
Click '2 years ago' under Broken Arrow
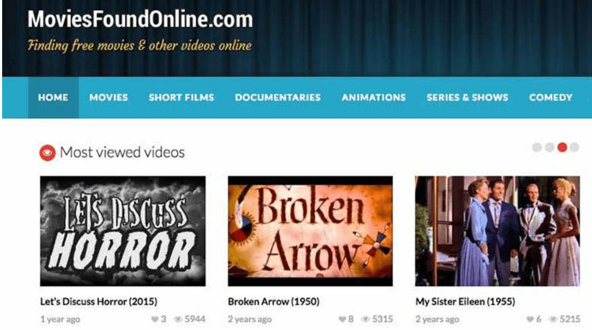pyautogui.click(x=250, y=319)
